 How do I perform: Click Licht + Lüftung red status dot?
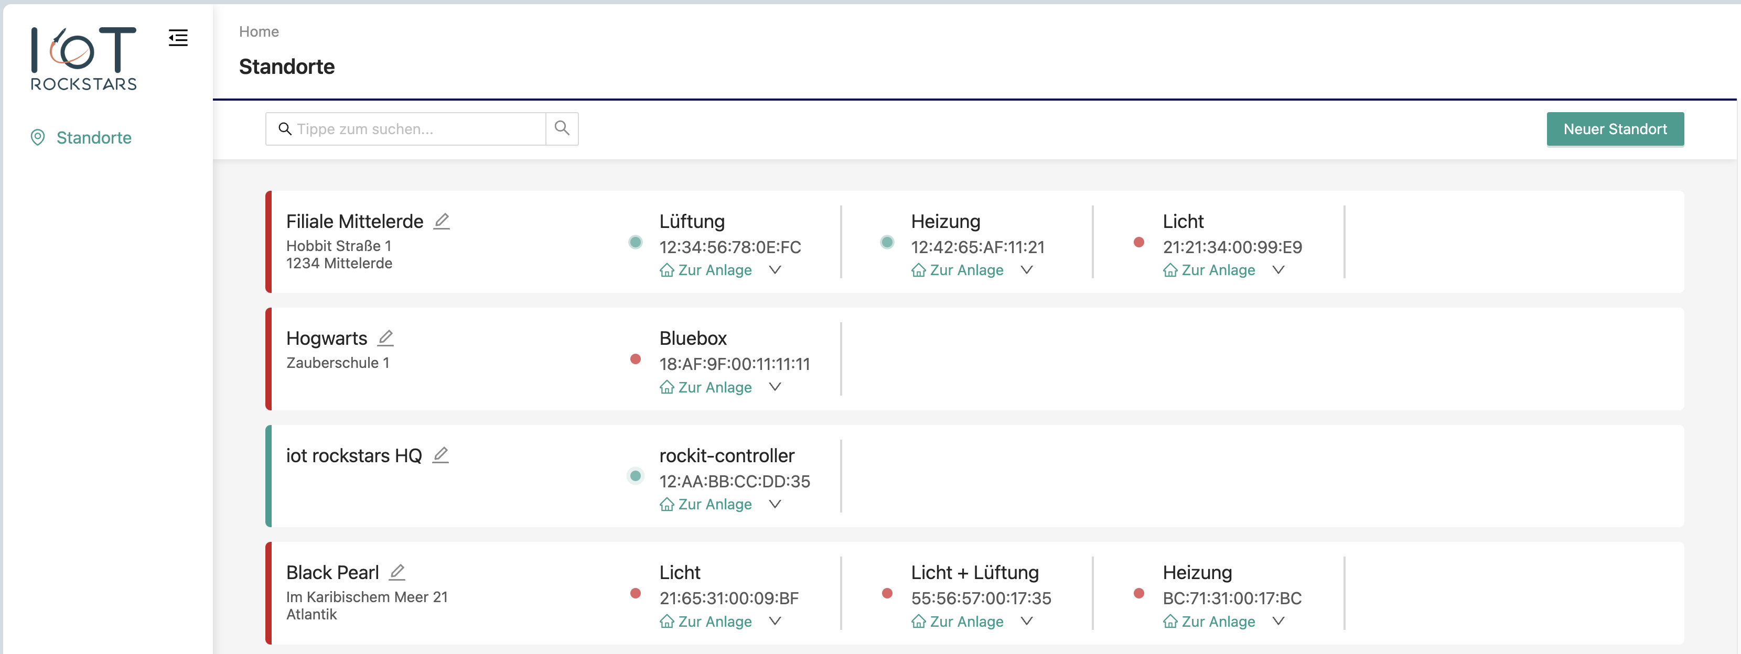pos(887,593)
